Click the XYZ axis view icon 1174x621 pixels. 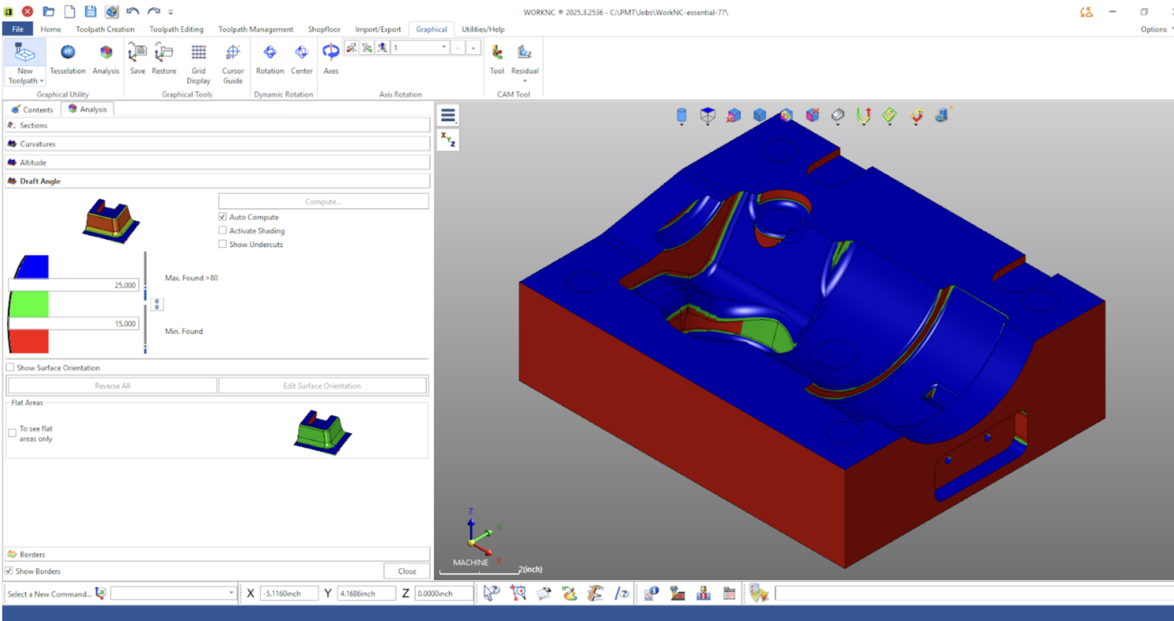point(448,139)
